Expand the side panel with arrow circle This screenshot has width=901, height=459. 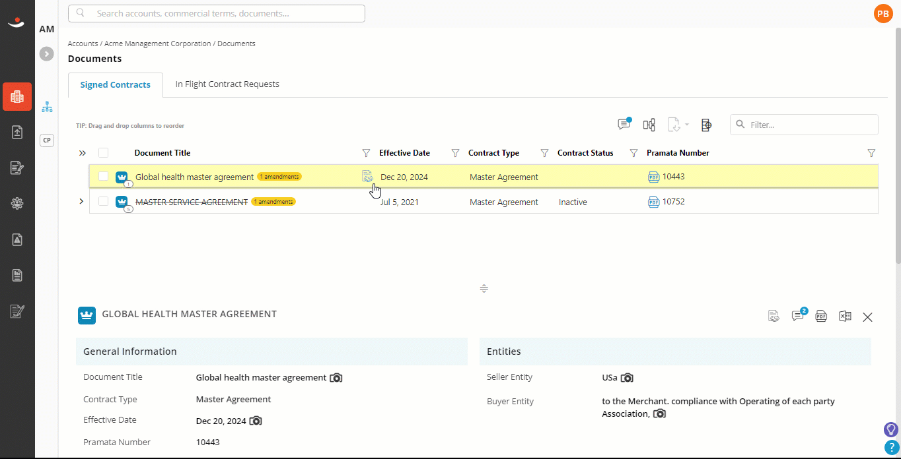[x=46, y=54]
